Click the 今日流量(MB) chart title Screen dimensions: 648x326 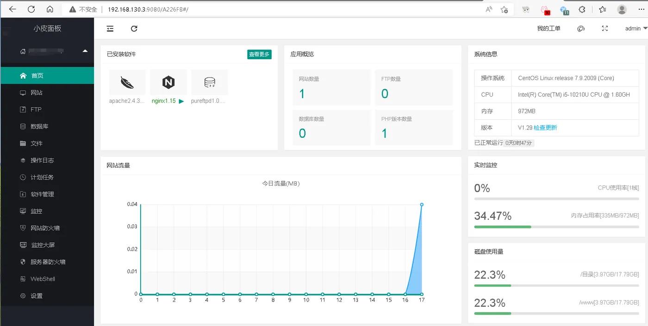[281, 184]
